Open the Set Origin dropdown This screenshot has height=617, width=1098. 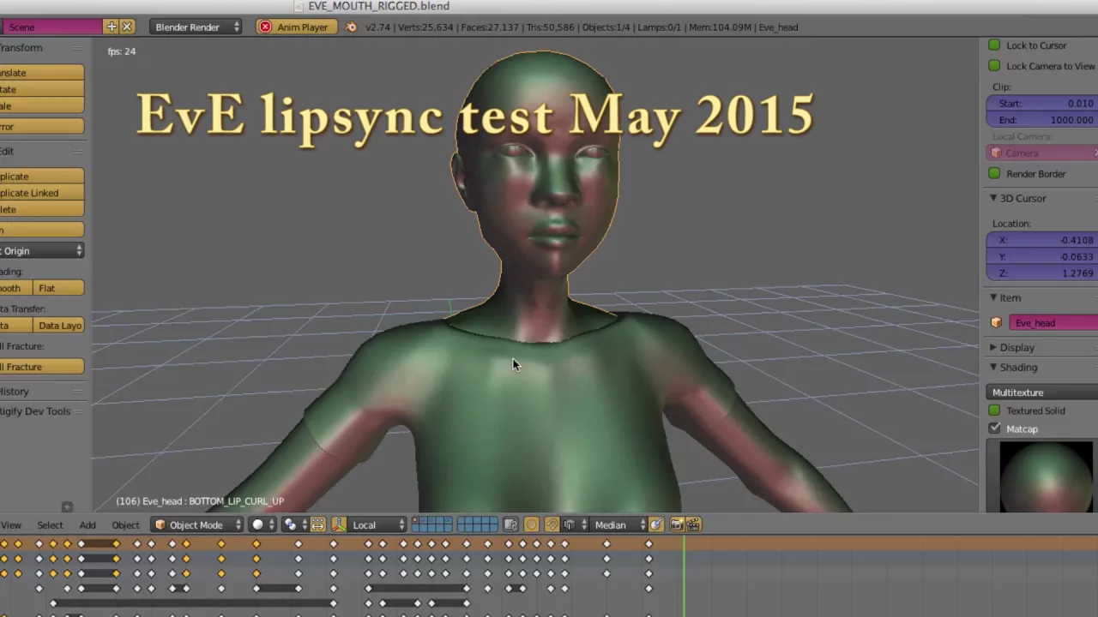(x=40, y=251)
